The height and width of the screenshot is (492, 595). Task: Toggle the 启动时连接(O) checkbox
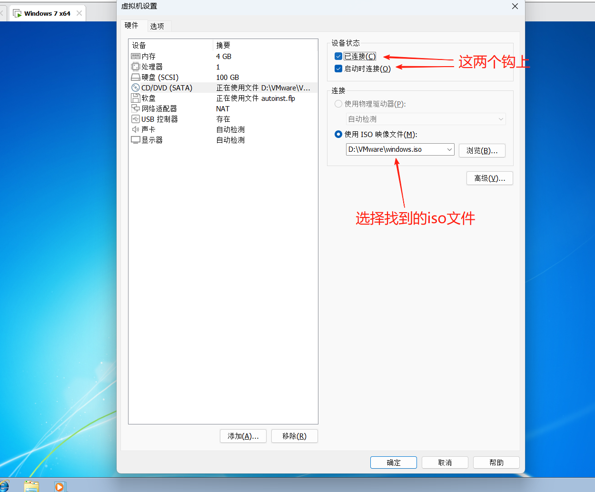tap(338, 69)
